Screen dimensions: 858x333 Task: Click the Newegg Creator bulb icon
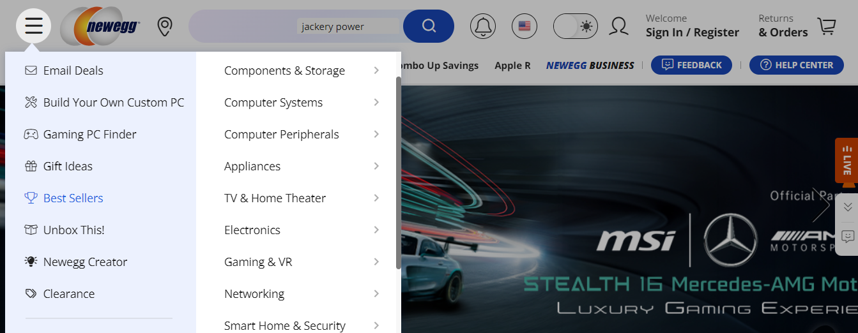tap(31, 262)
